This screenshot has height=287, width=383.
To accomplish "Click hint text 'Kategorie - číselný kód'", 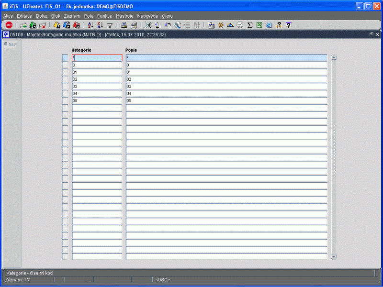I will pyautogui.click(x=29, y=273).
